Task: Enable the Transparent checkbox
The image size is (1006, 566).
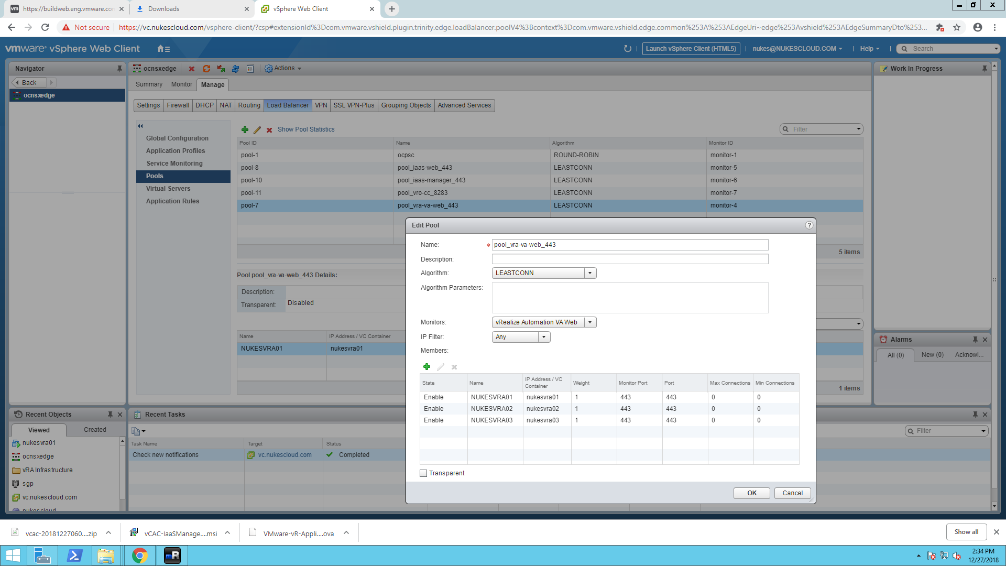Action: [x=423, y=473]
